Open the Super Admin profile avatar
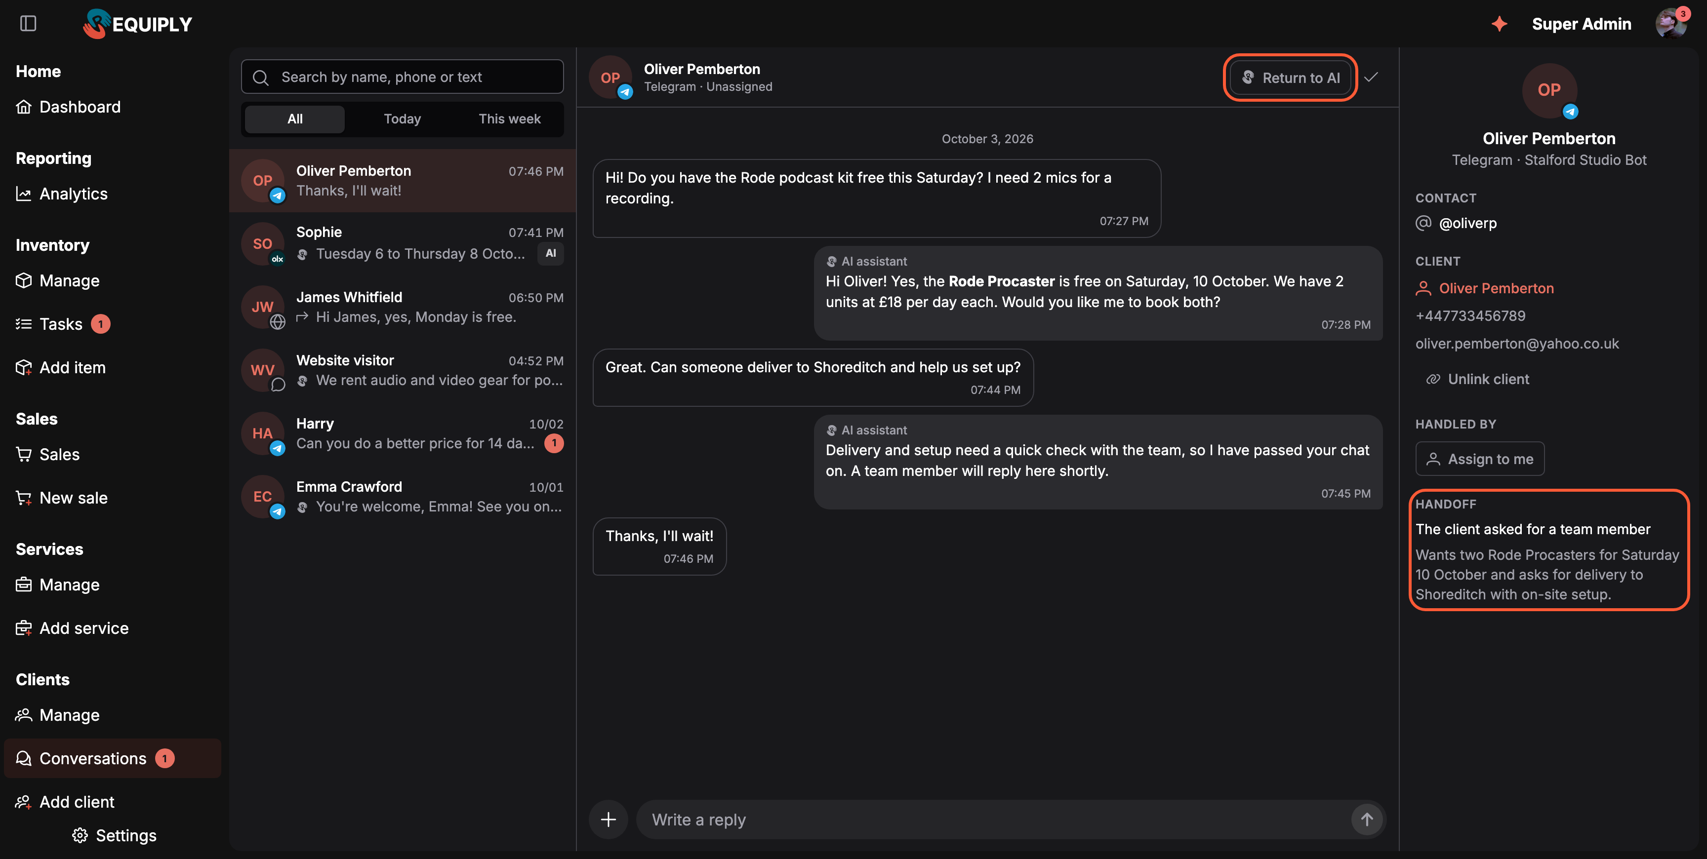This screenshot has height=859, width=1707. (x=1670, y=24)
